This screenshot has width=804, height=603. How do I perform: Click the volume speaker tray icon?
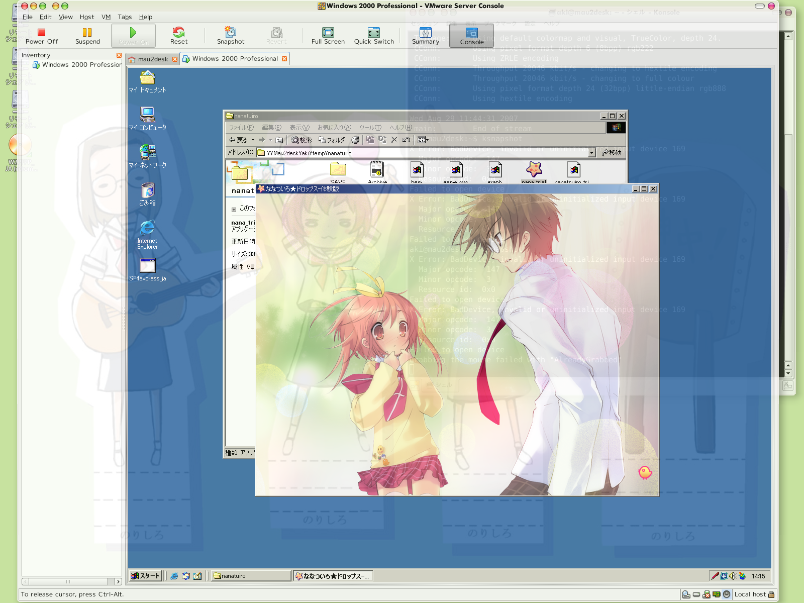[733, 576]
